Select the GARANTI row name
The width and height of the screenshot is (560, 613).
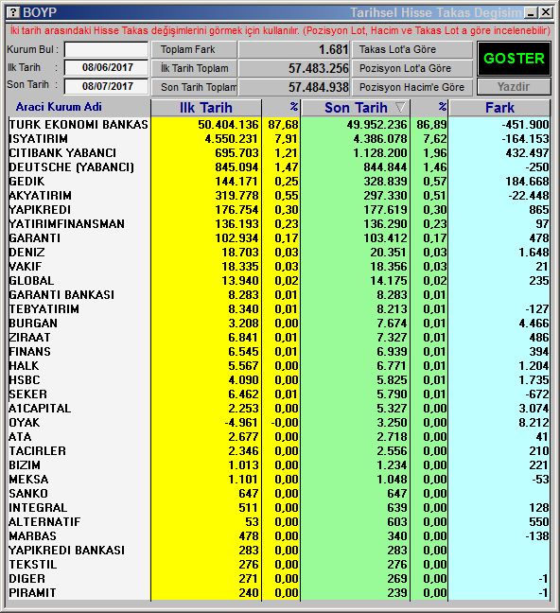click(35, 238)
